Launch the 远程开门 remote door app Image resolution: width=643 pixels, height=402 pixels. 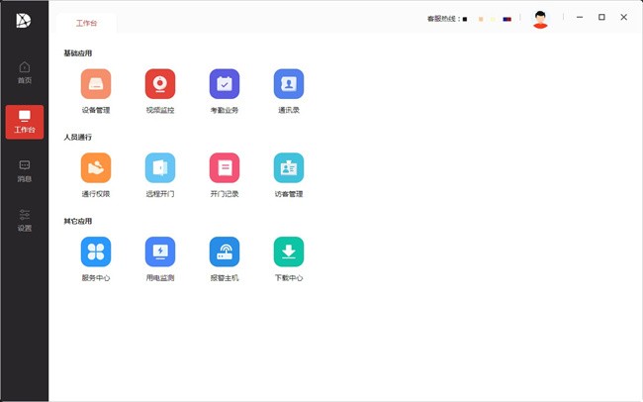[x=160, y=168]
